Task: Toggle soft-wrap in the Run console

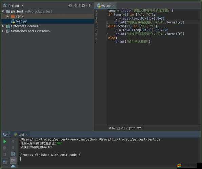Action: [x=13, y=154]
